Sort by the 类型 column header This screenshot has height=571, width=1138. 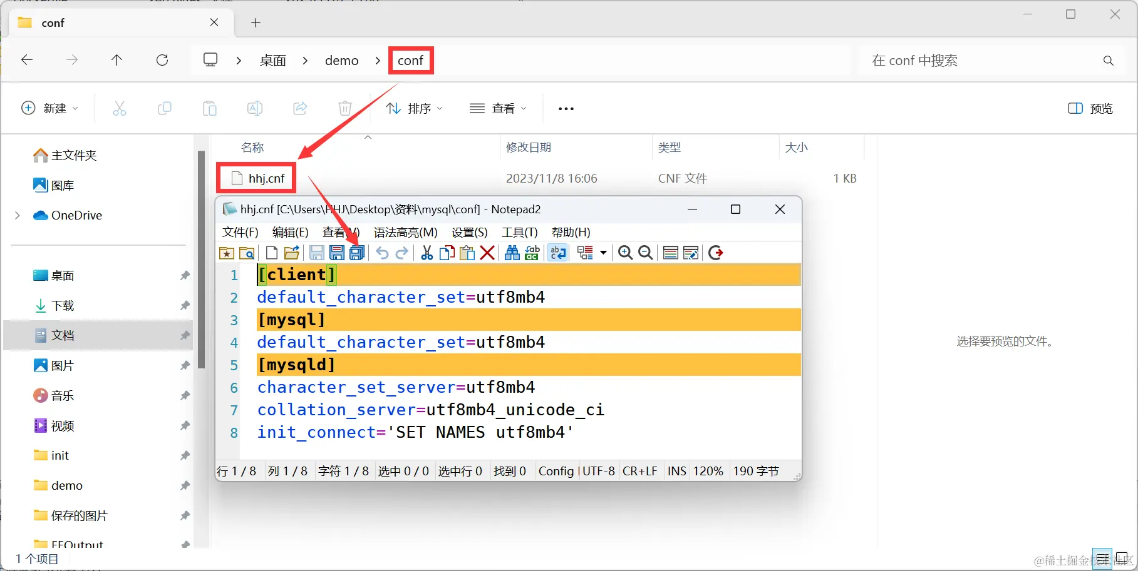[670, 148]
